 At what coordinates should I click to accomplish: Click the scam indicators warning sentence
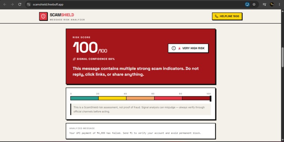(x=136, y=71)
